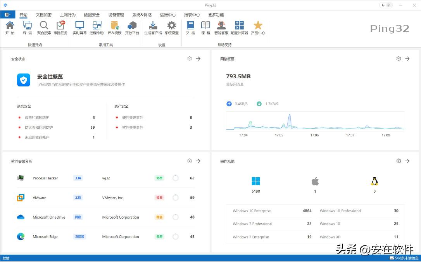Click 生成客户端 to generate a client
The height and width of the screenshot is (262, 421).
coord(153,28)
